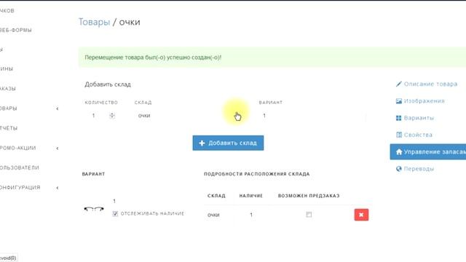Select the Управление запасами tab
466x262 pixels.
click(x=428, y=152)
